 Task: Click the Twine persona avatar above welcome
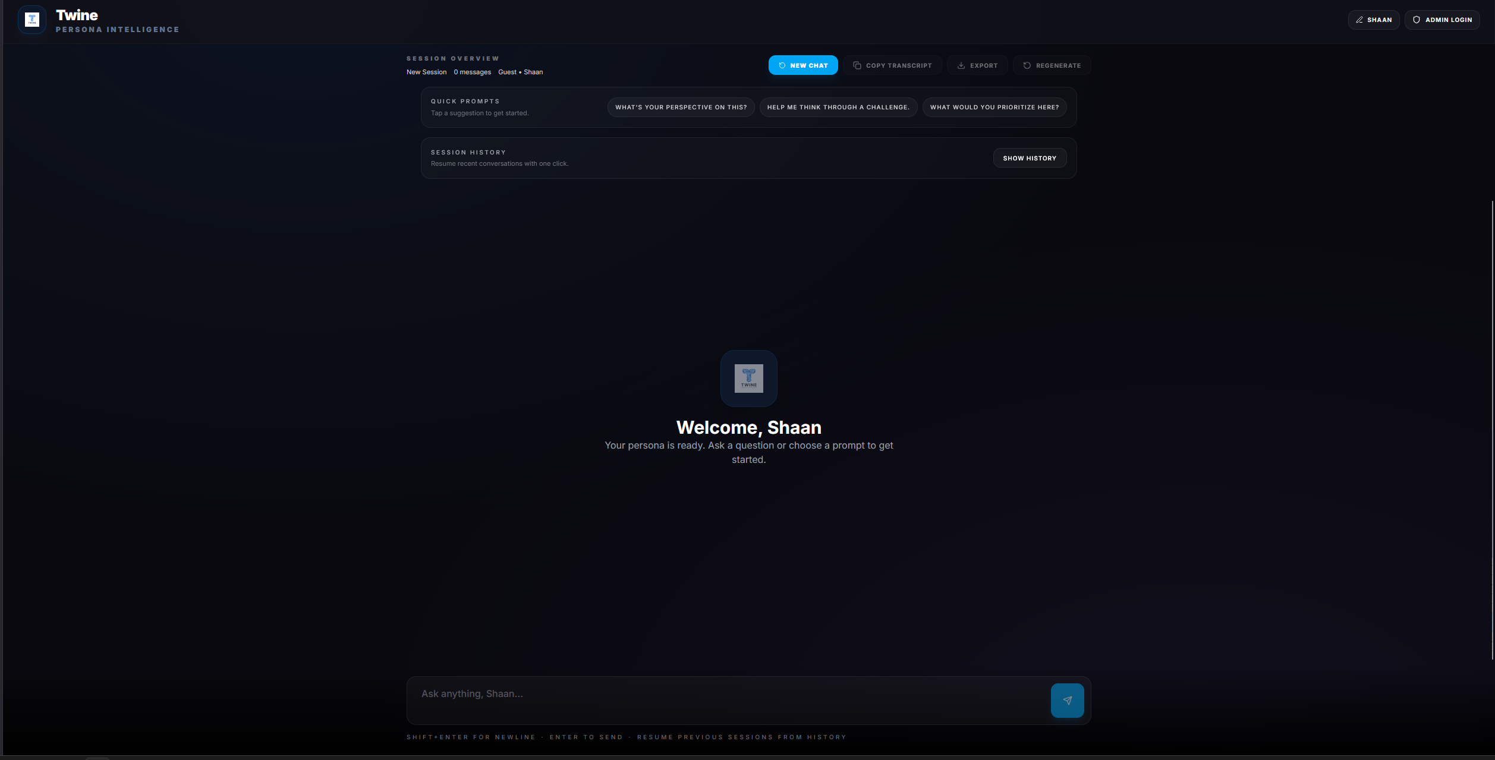pyautogui.click(x=748, y=378)
